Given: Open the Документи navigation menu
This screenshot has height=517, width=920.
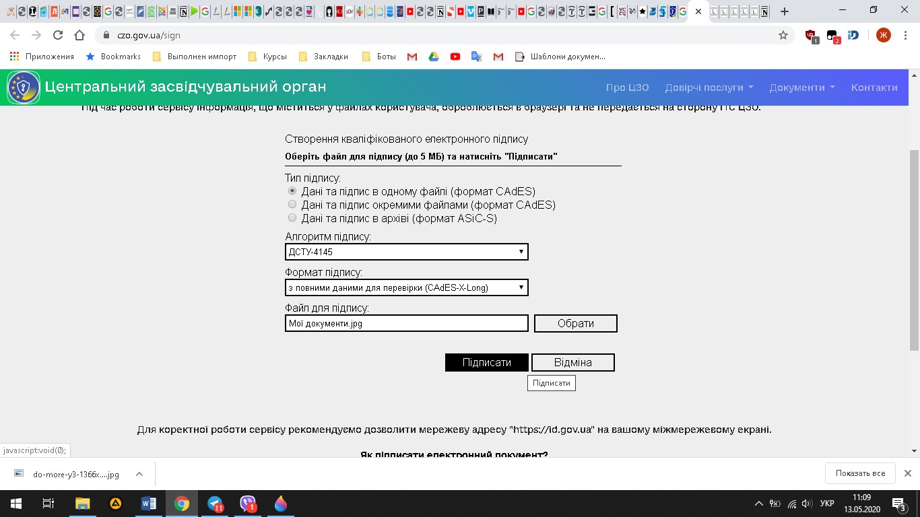Looking at the screenshot, I should pos(801,88).
